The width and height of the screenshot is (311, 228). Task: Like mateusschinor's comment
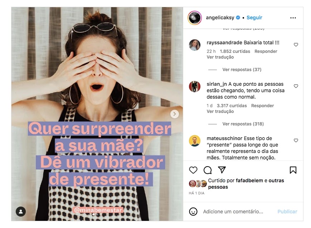(296, 140)
